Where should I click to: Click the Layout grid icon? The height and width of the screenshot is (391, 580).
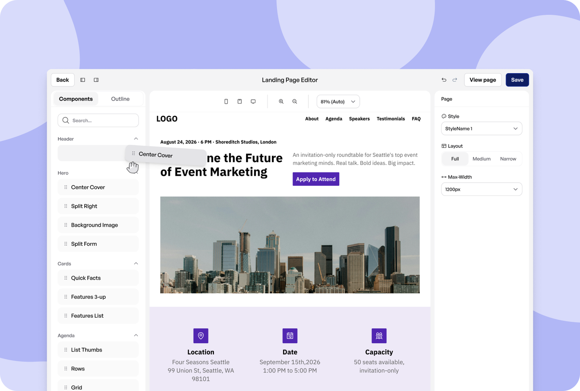click(444, 146)
